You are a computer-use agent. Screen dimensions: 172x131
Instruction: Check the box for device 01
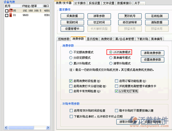pos(7,15)
